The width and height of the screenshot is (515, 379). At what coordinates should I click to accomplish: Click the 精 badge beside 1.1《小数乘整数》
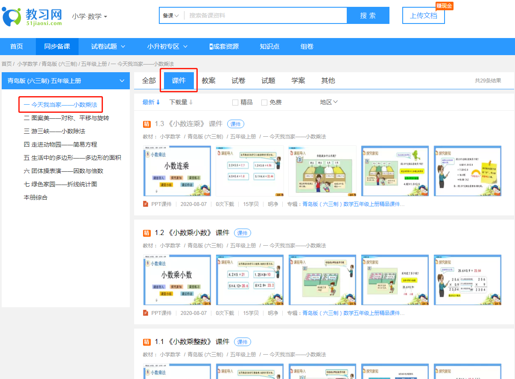click(x=147, y=342)
